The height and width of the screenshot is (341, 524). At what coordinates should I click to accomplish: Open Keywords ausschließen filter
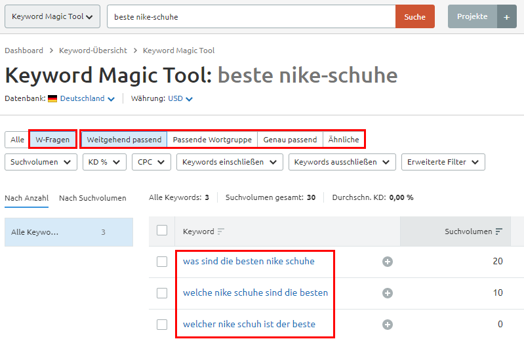(x=342, y=162)
